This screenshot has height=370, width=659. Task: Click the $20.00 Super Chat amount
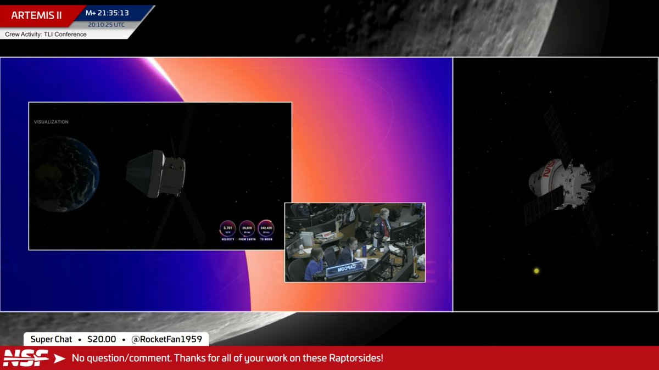102,339
